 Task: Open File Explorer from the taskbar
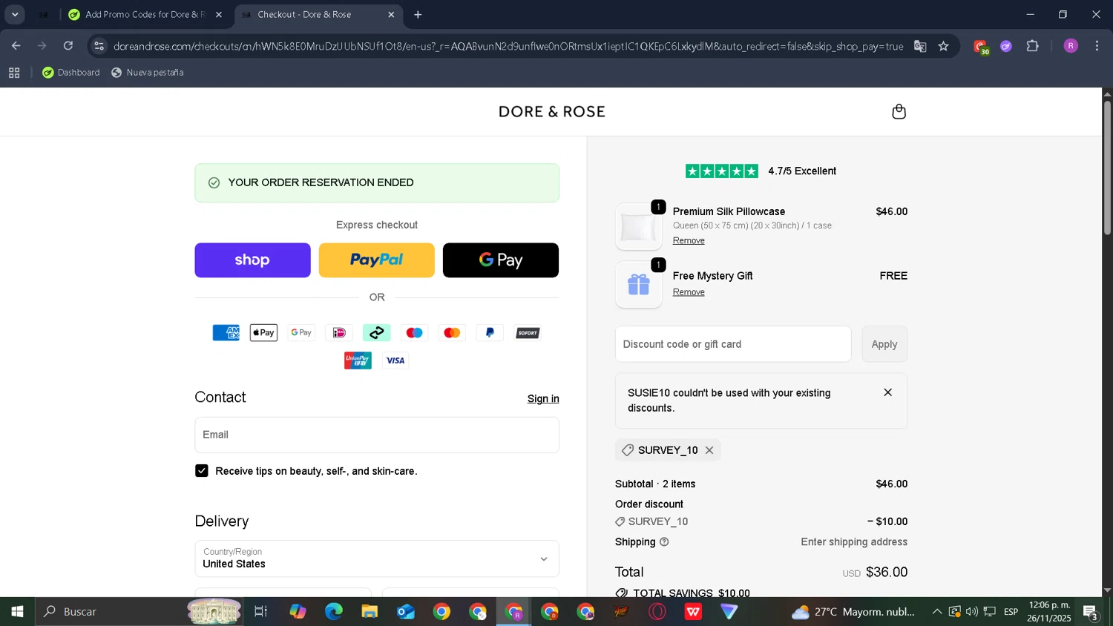(x=370, y=612)
